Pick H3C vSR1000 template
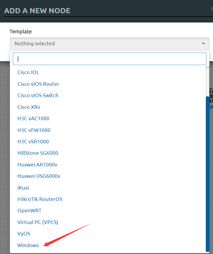 pyautogui.click(x=33, y=142)
